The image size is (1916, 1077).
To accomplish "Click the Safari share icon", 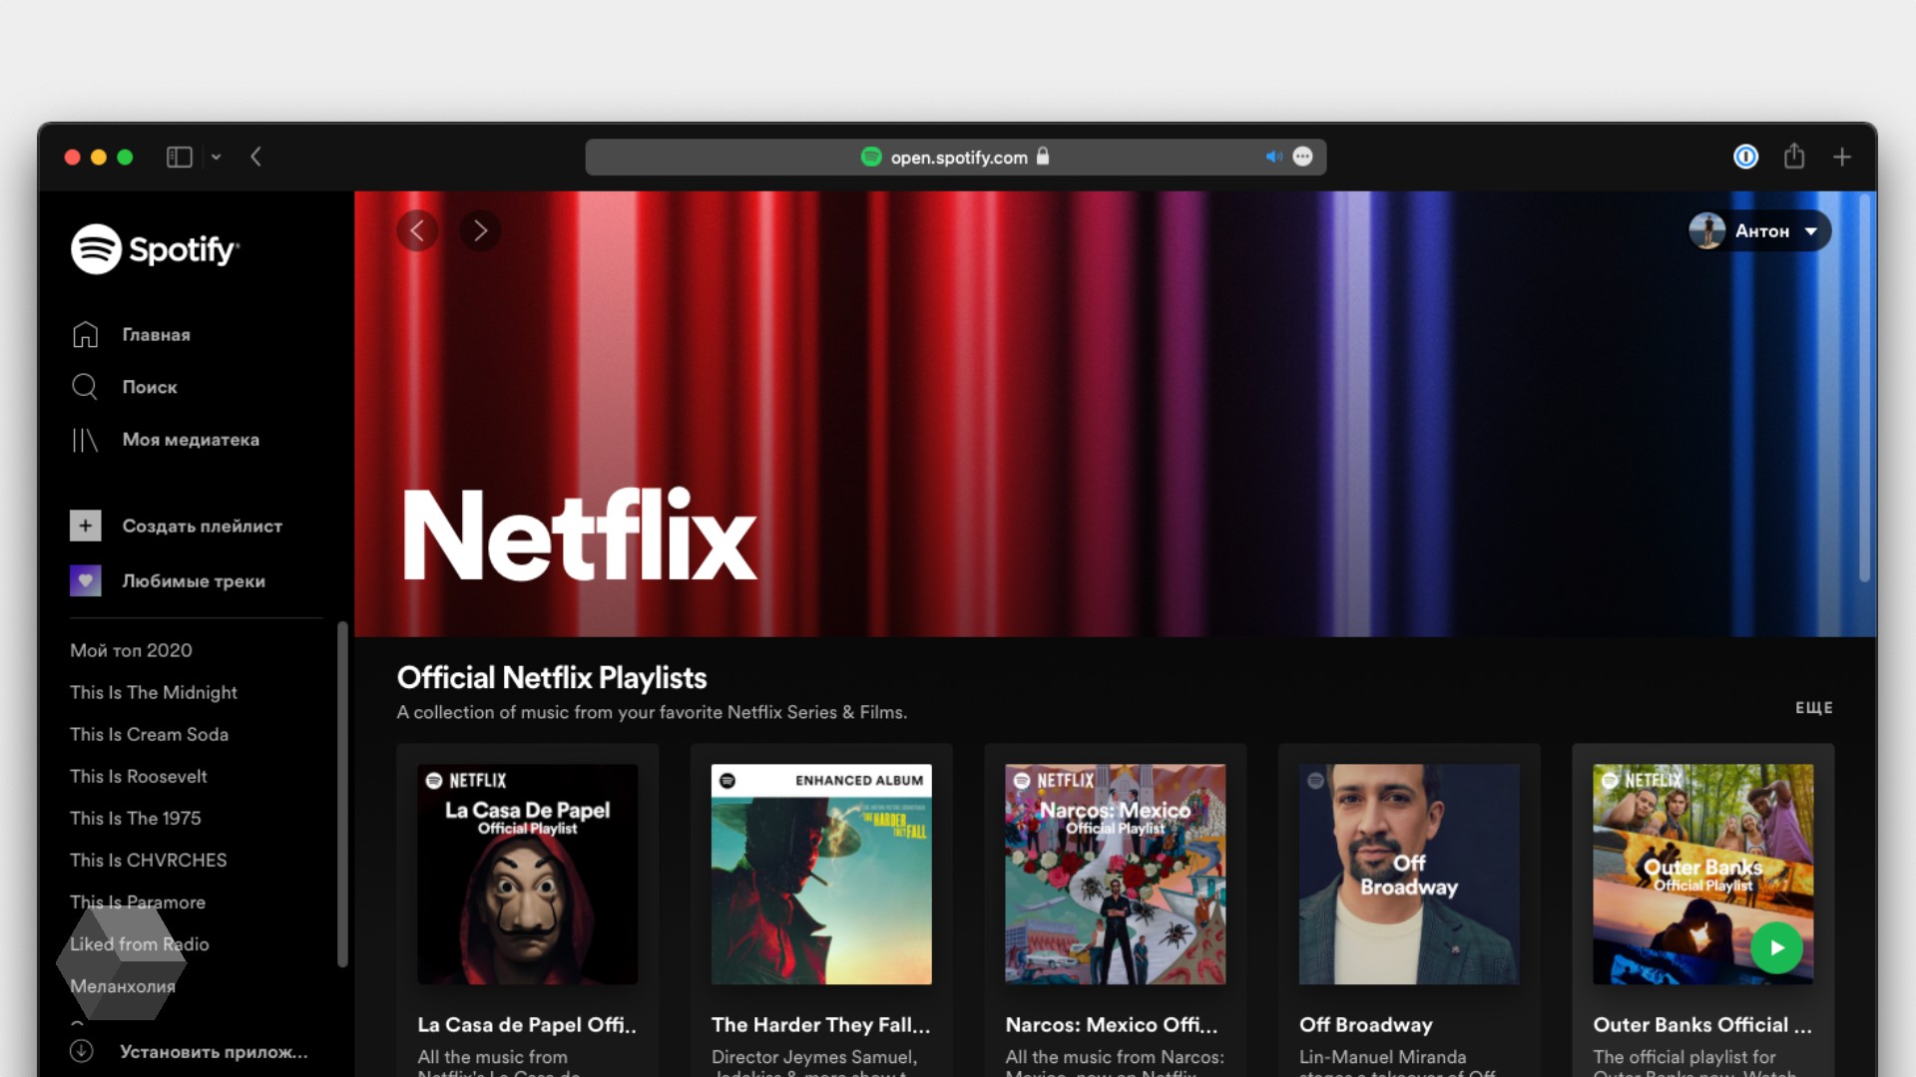I will coord(1794,156).
